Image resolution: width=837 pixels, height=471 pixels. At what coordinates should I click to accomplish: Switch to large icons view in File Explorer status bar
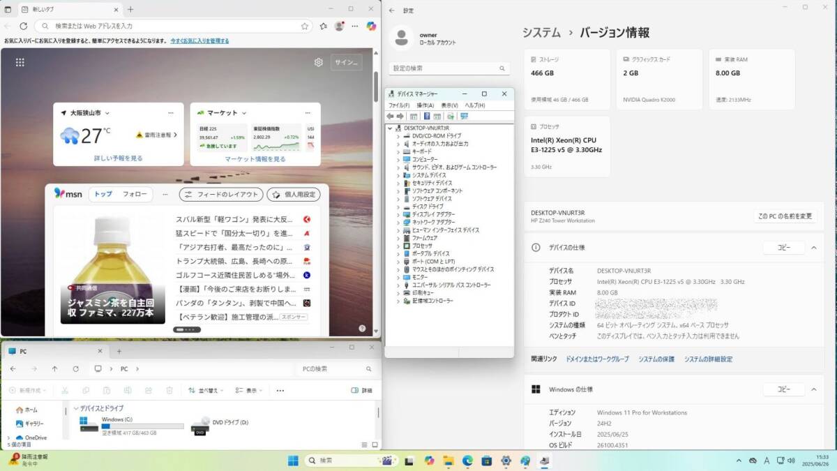(x=375, y=444)
